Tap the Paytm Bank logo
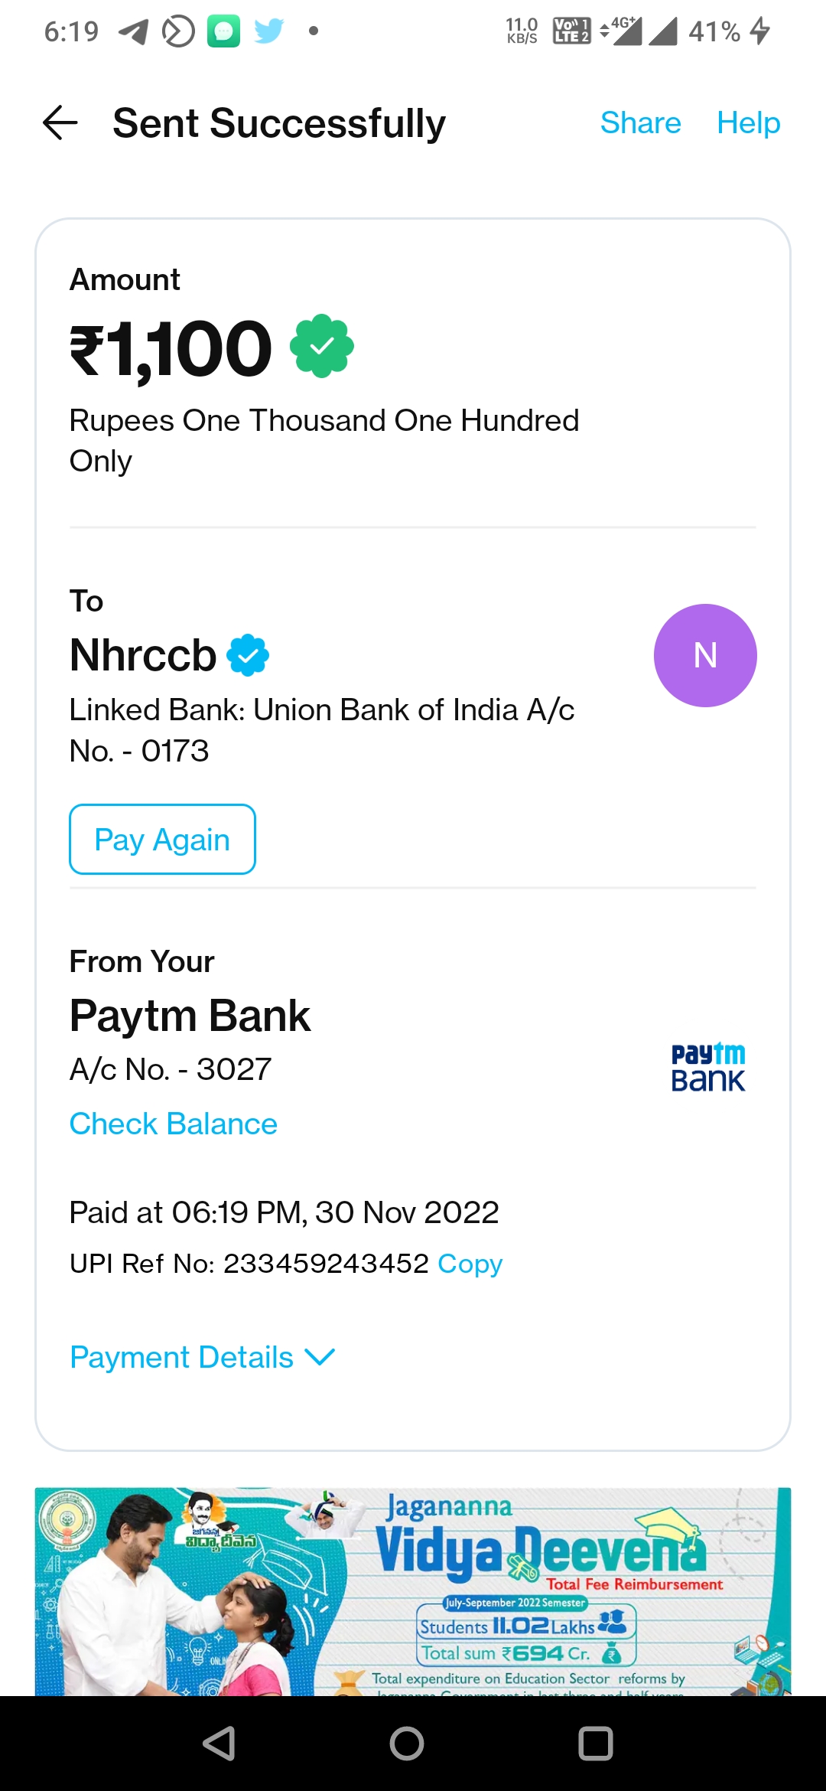826x1791 pixels. (x=708, y=1068)
